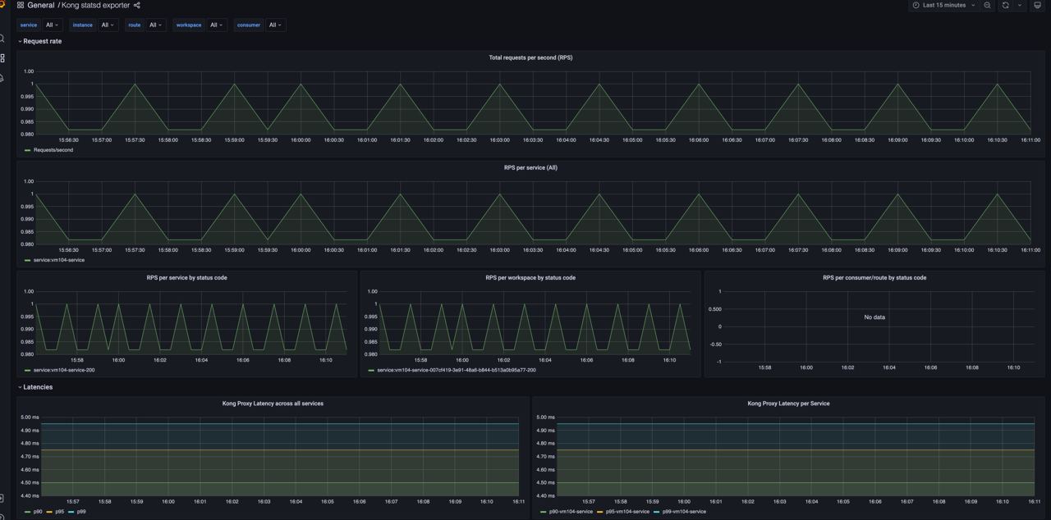Click the dashboard grid icon beside General
The width and height of the screenshot is (1051, 520).
point(21,6)
